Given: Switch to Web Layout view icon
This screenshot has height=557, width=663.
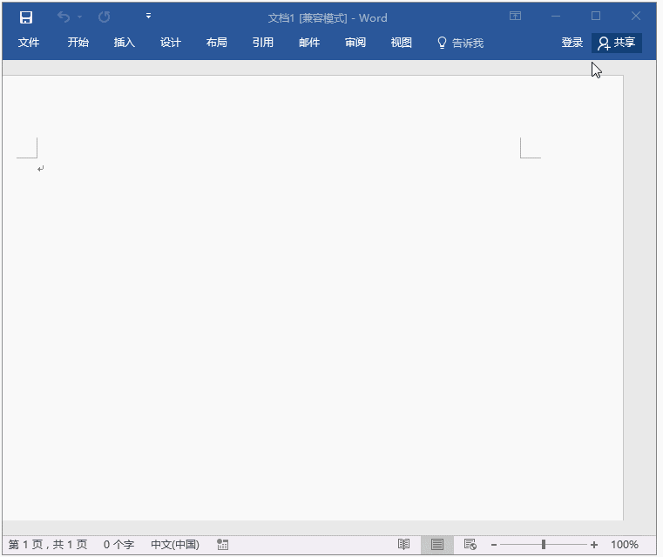Looking at the screenshot, I should [x=470, y=544].
